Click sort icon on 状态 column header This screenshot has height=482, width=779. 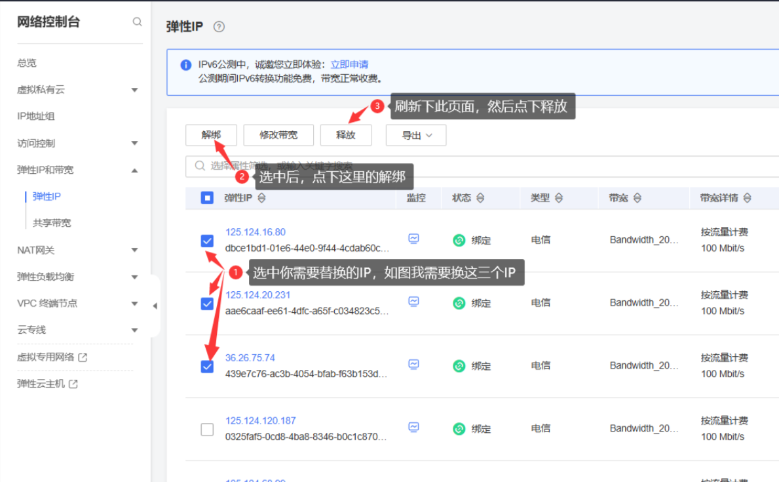pos(480,198)
